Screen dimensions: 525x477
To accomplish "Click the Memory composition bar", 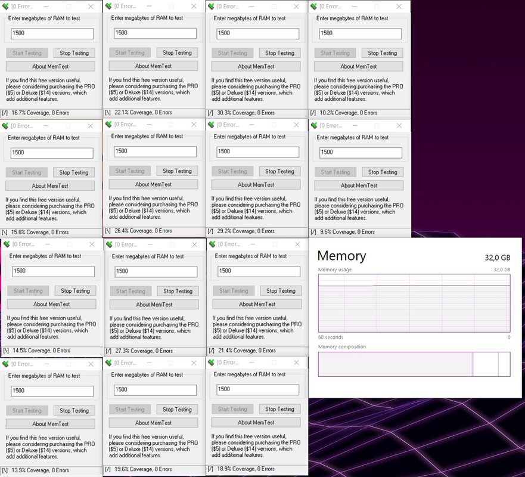I will (414, 364).
